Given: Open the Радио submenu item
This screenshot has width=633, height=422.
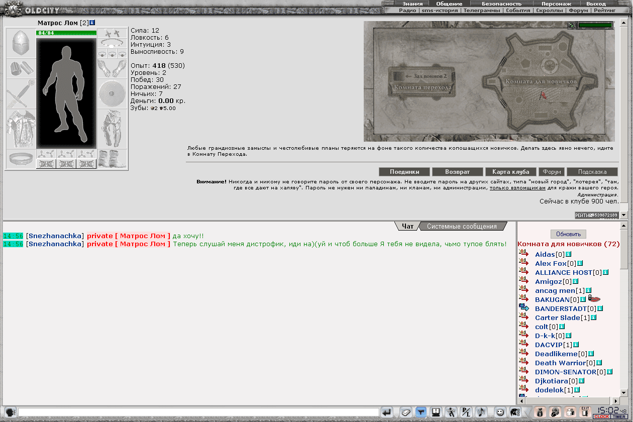Looking at the screenshot, I should [x=407, y=10].
